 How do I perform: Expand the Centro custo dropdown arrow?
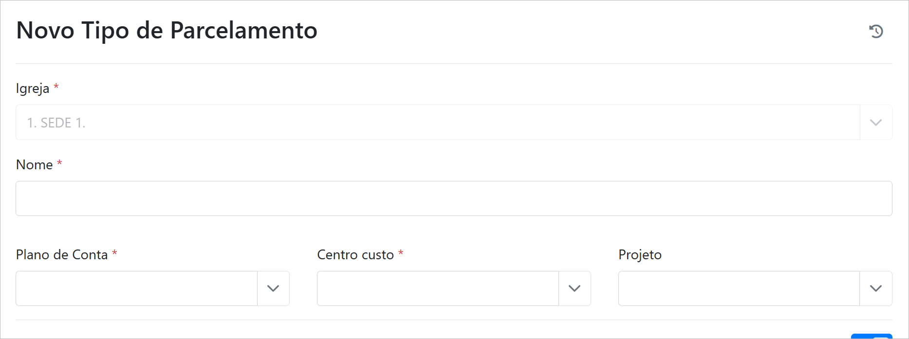[x=575, y=288]
